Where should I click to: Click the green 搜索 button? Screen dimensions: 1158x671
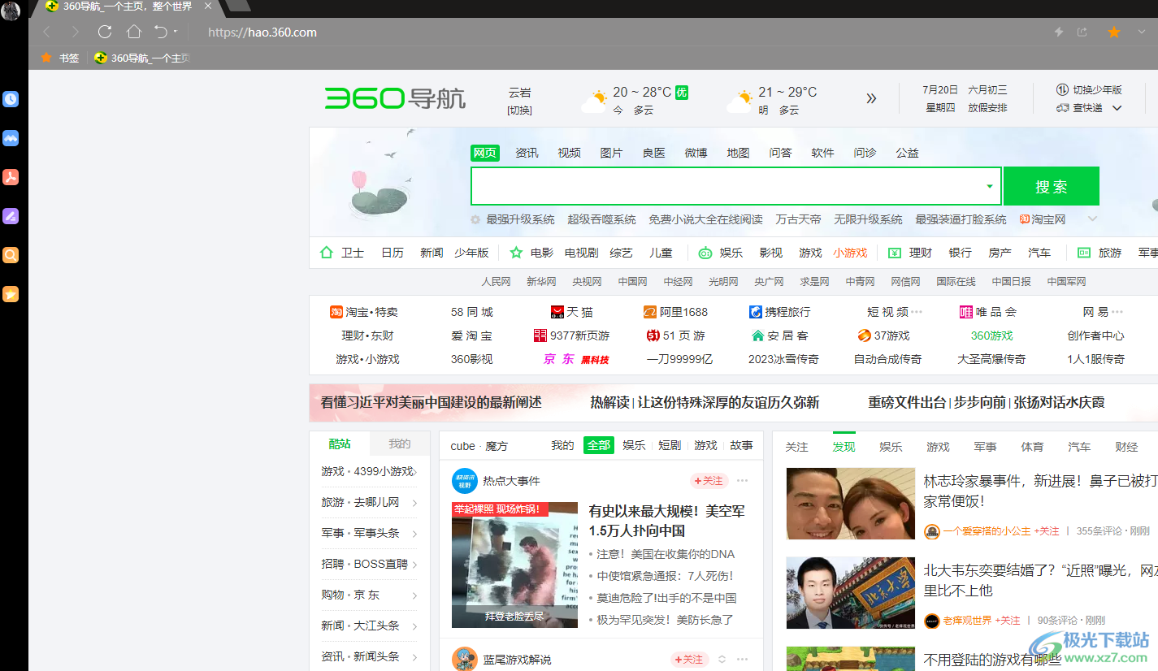click(1052, 186)
